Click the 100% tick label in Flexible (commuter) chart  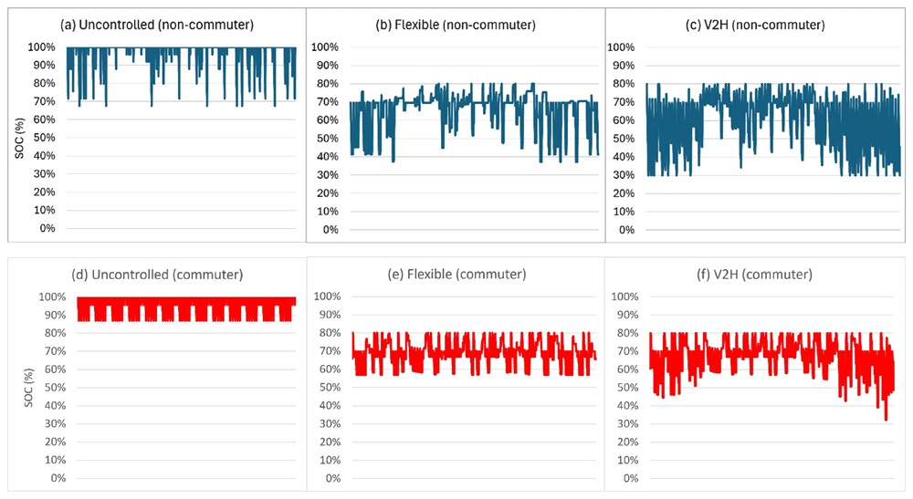coord(327,296)
